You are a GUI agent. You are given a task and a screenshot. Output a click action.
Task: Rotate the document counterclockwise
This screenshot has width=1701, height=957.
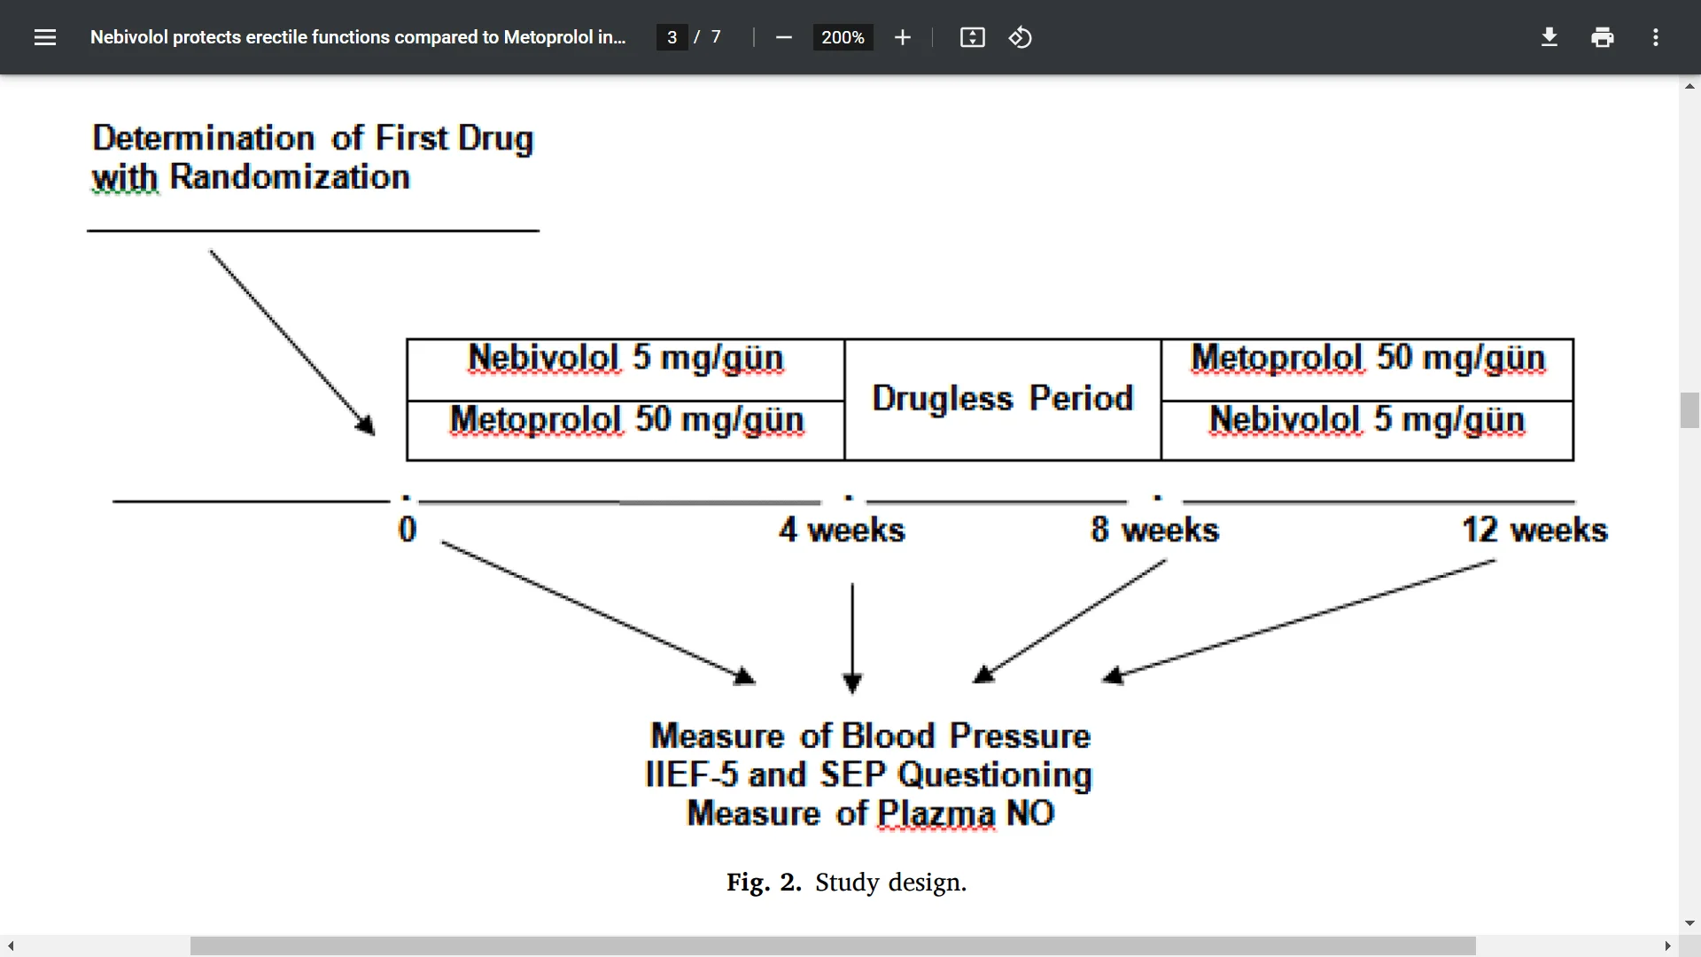[1021, 37]
